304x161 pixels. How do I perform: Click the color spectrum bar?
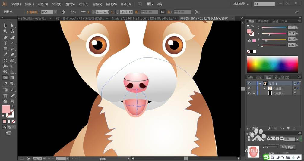point(272,64)
